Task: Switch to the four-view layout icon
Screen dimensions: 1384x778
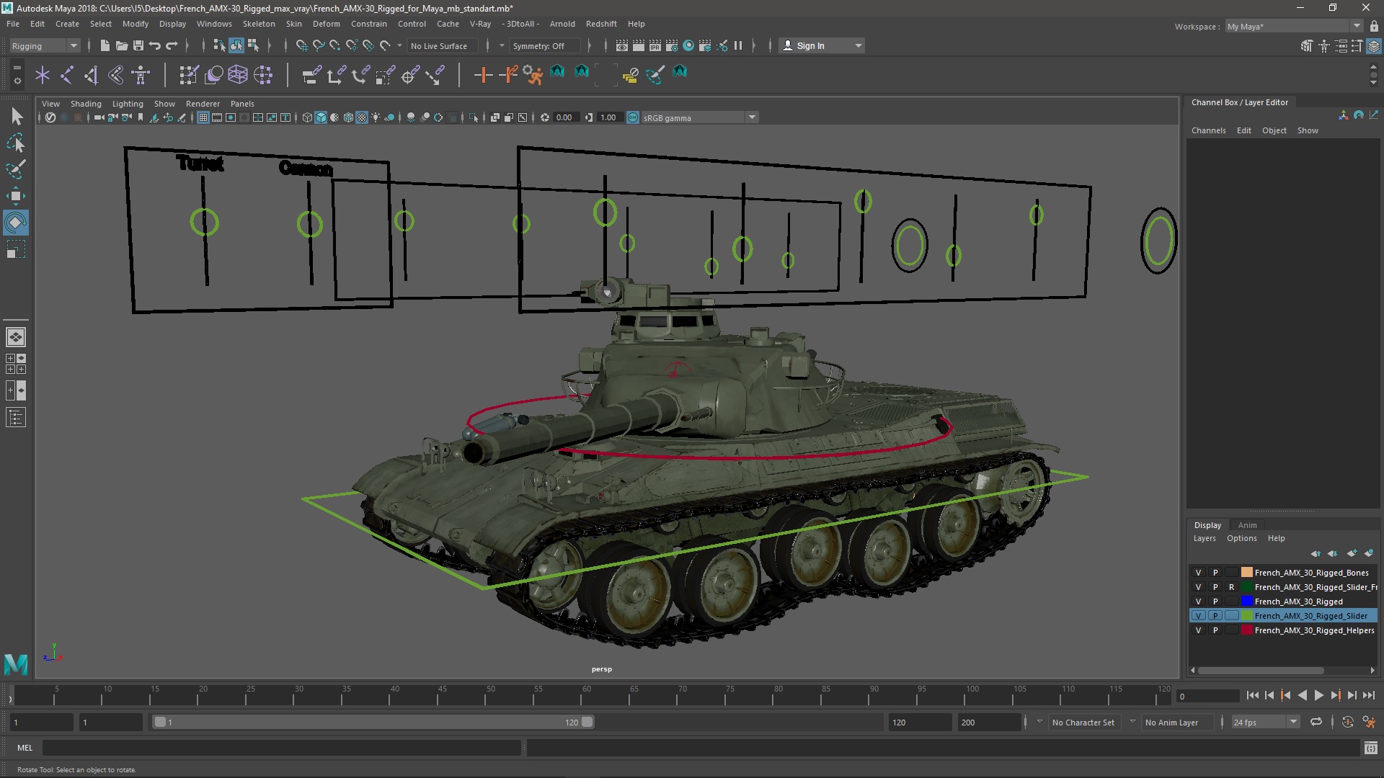Action: 16,364
